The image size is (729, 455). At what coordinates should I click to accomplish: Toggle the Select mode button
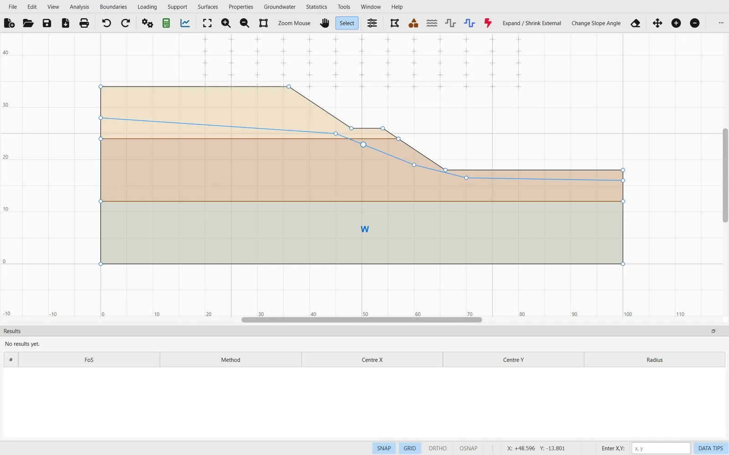(347, 23)
